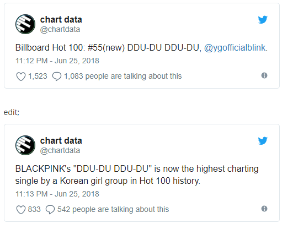Viewport: 298px width, 229px height.
Task: Open '1,083 people are talking about this'
Action: coord(123,76)
